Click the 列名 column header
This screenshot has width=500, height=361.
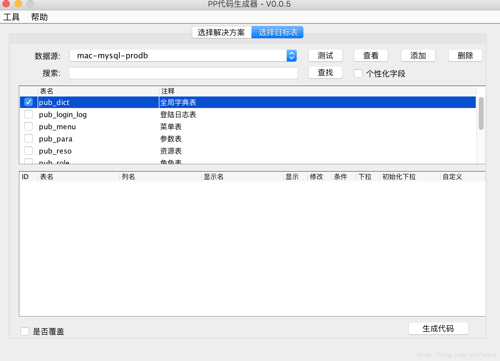(161, 177)
